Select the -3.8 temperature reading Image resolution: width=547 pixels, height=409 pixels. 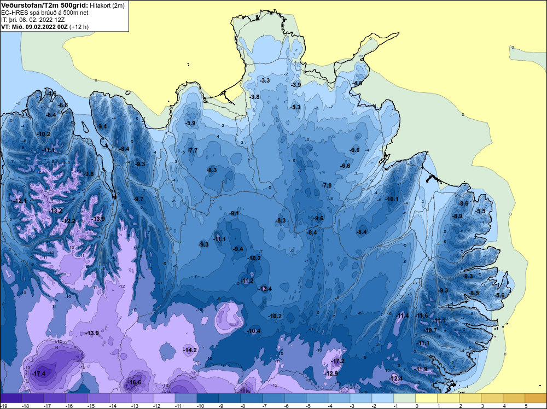pyautogui.click(x=254, y=97)
